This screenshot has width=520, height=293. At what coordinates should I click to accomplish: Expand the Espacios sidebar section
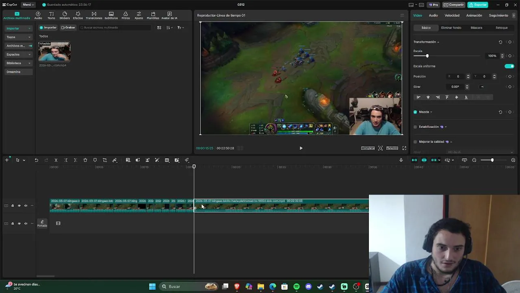point(19,55)
